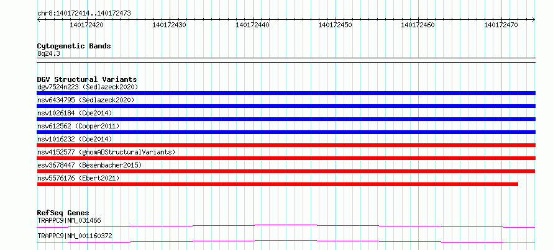This screenshot has width=553, height=250.
Task: Open nsv1026184 (Coe2014) variant entry
Action: [x=75, y=113]
